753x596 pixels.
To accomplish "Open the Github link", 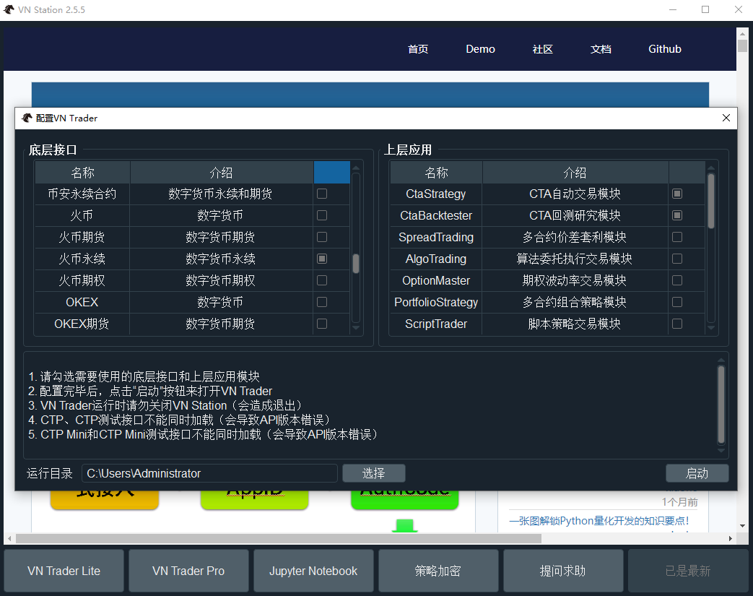I will tap(664, 48).
